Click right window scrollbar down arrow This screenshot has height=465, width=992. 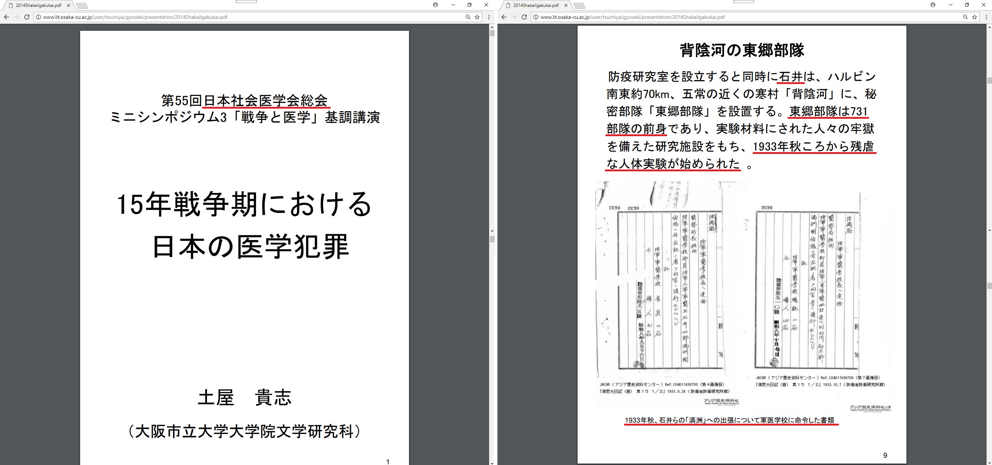[x=989, y=463]
